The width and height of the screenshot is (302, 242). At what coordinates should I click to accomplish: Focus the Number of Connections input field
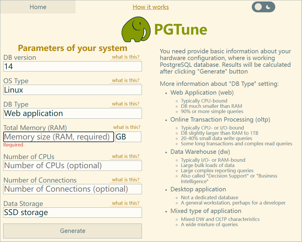click(x=73, y=189)
